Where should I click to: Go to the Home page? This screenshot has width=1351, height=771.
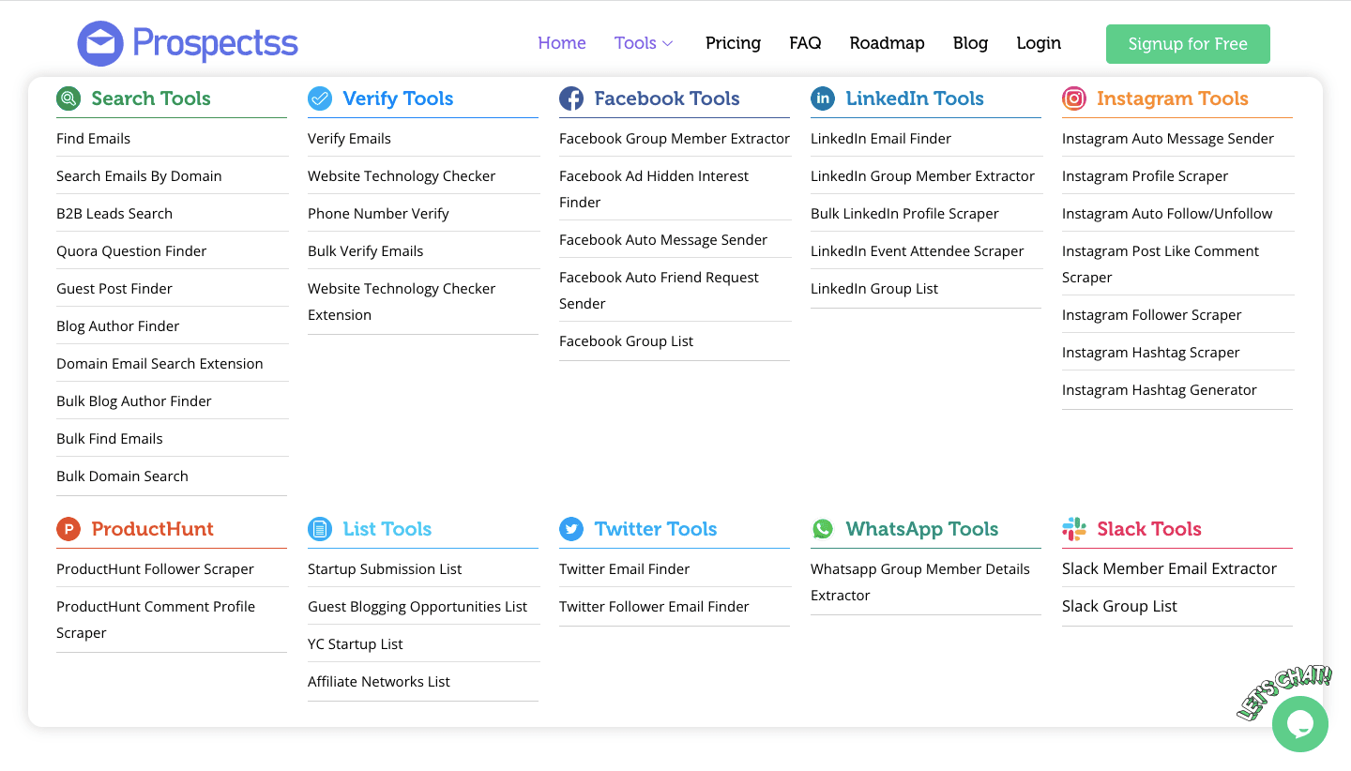coord(562,43)
